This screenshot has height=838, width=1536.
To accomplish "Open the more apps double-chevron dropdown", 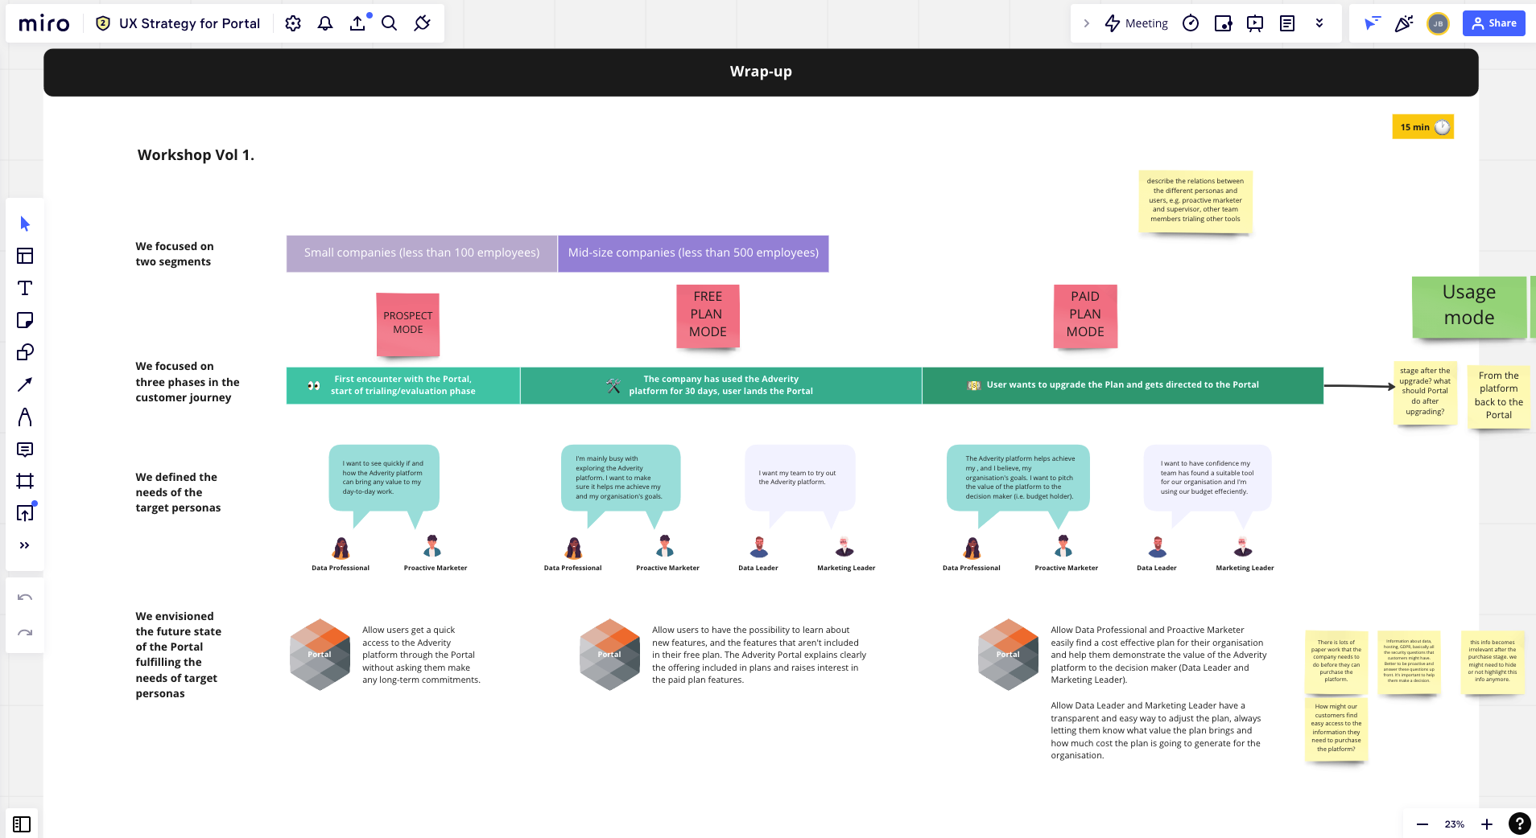I will coord(1319,23).
